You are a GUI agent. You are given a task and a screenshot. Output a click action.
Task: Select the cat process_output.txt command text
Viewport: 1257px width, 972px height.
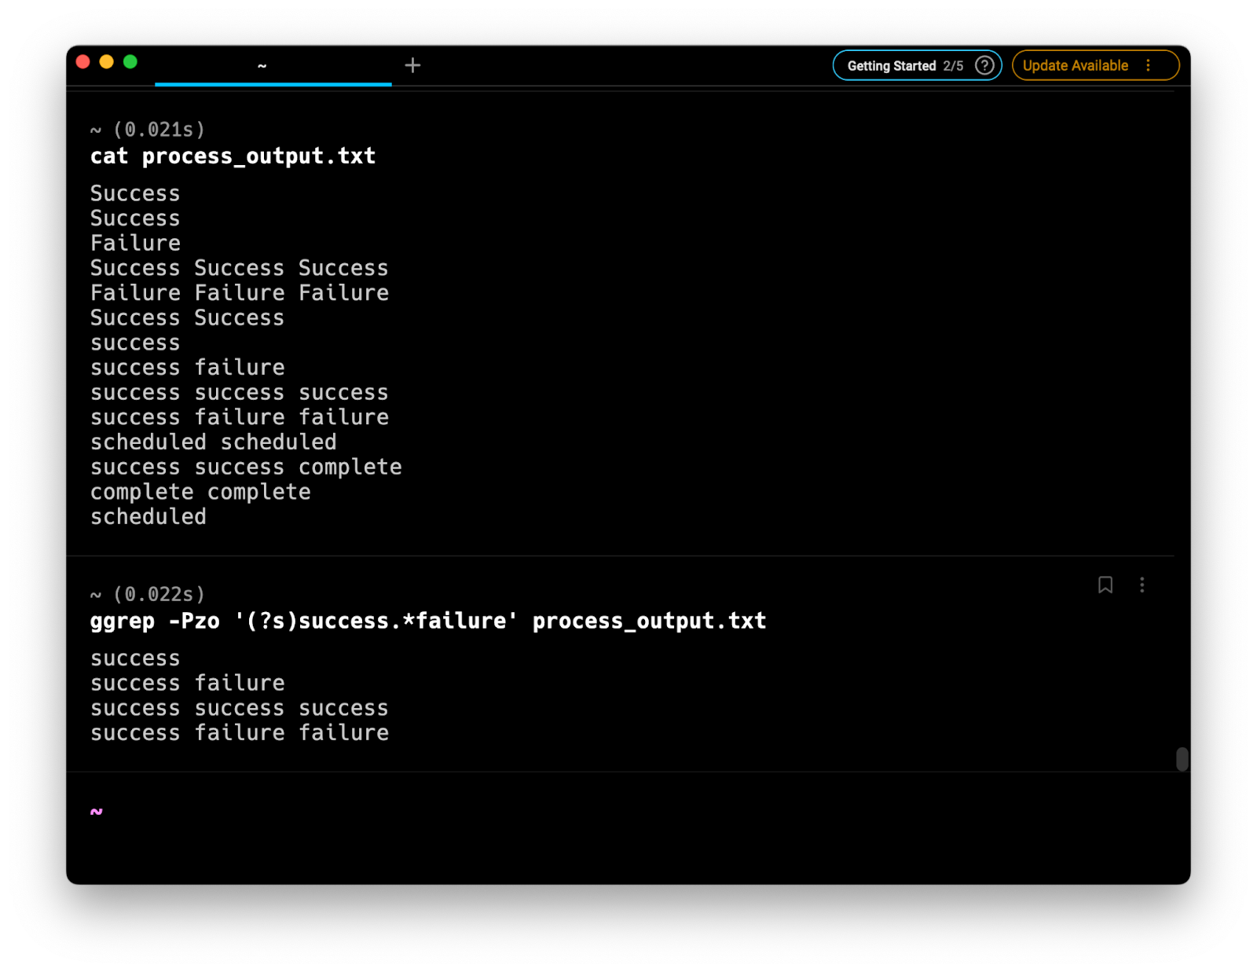(233, 156)
